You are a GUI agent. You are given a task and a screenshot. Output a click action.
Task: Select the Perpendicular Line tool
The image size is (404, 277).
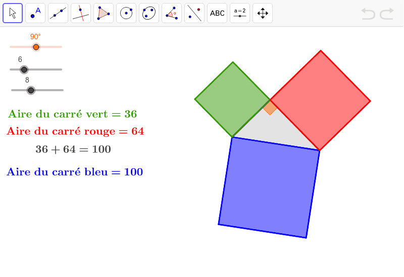click(81, 13)
